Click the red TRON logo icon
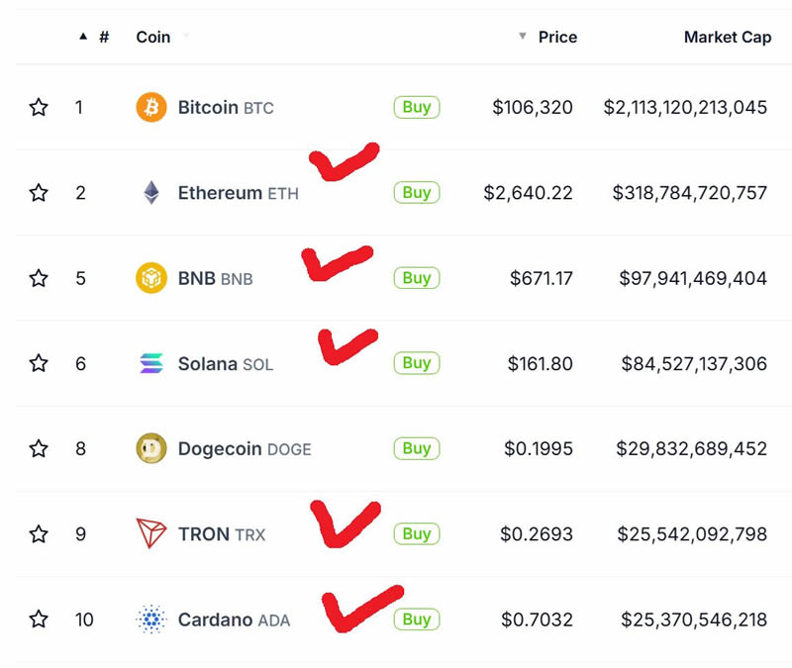This screenshot has width=792, height=668. (151, 534)
